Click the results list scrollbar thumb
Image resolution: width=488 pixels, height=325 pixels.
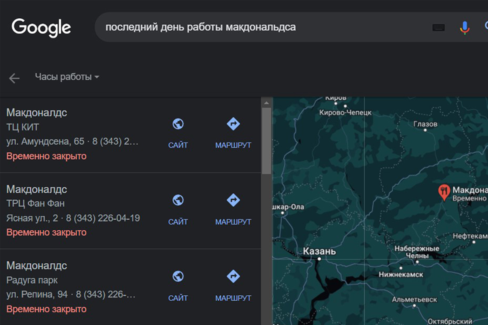266,141
